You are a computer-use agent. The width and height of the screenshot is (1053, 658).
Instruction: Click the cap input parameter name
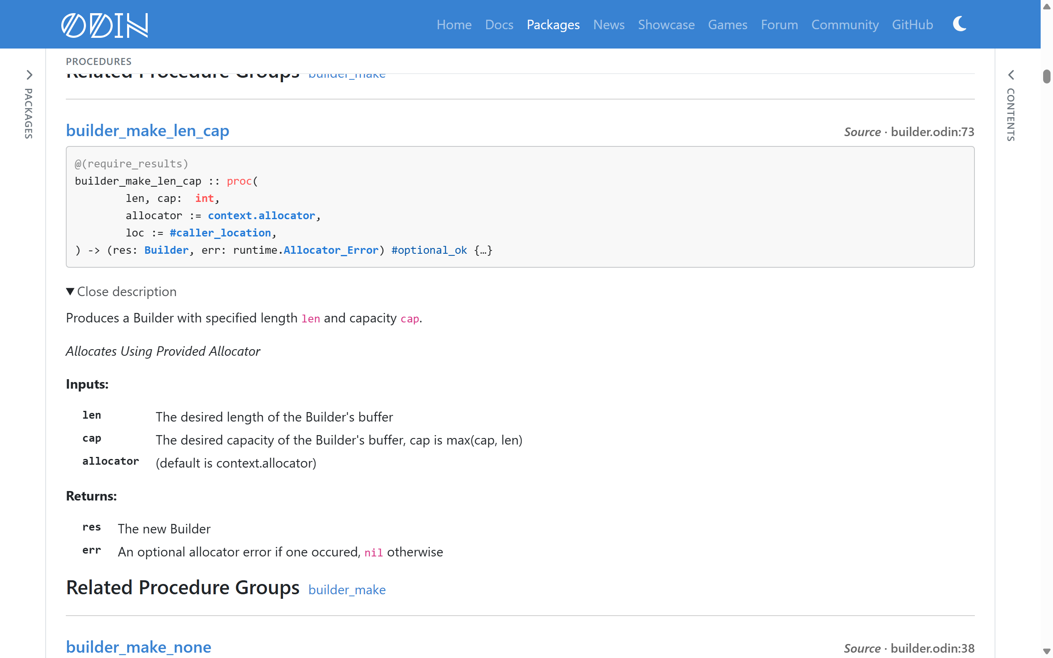91,438
